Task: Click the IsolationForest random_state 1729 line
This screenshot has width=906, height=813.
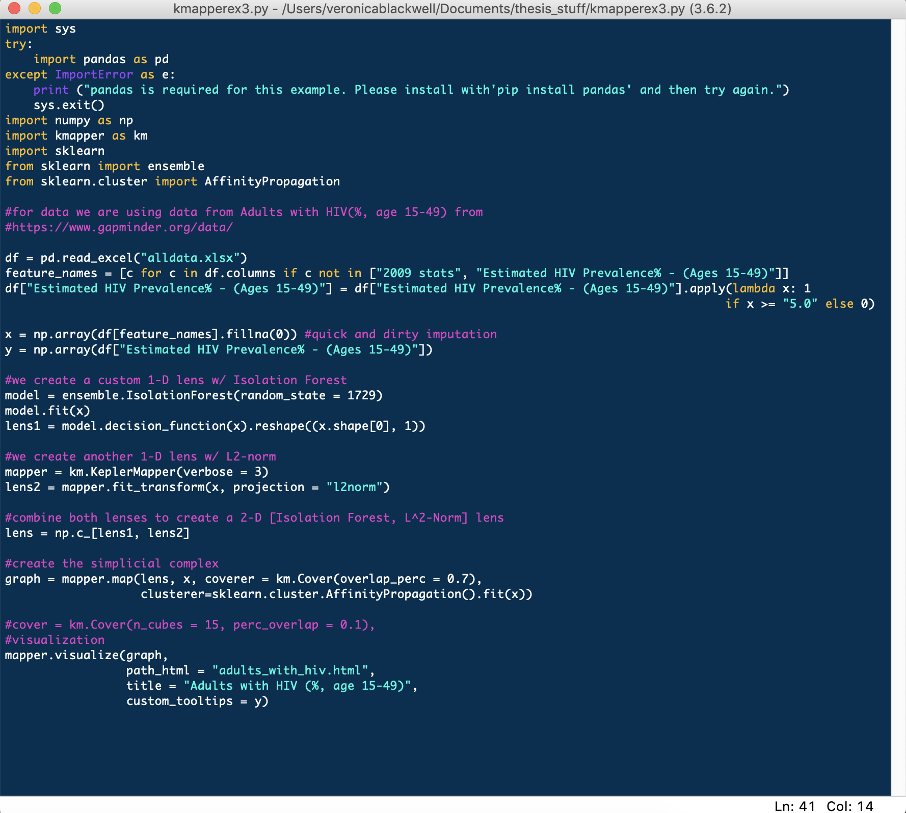Action: pyautogui.click(x=194, y=396)
